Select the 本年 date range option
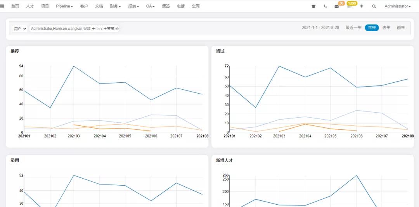The image size is (419, 207). coord(372,28)
